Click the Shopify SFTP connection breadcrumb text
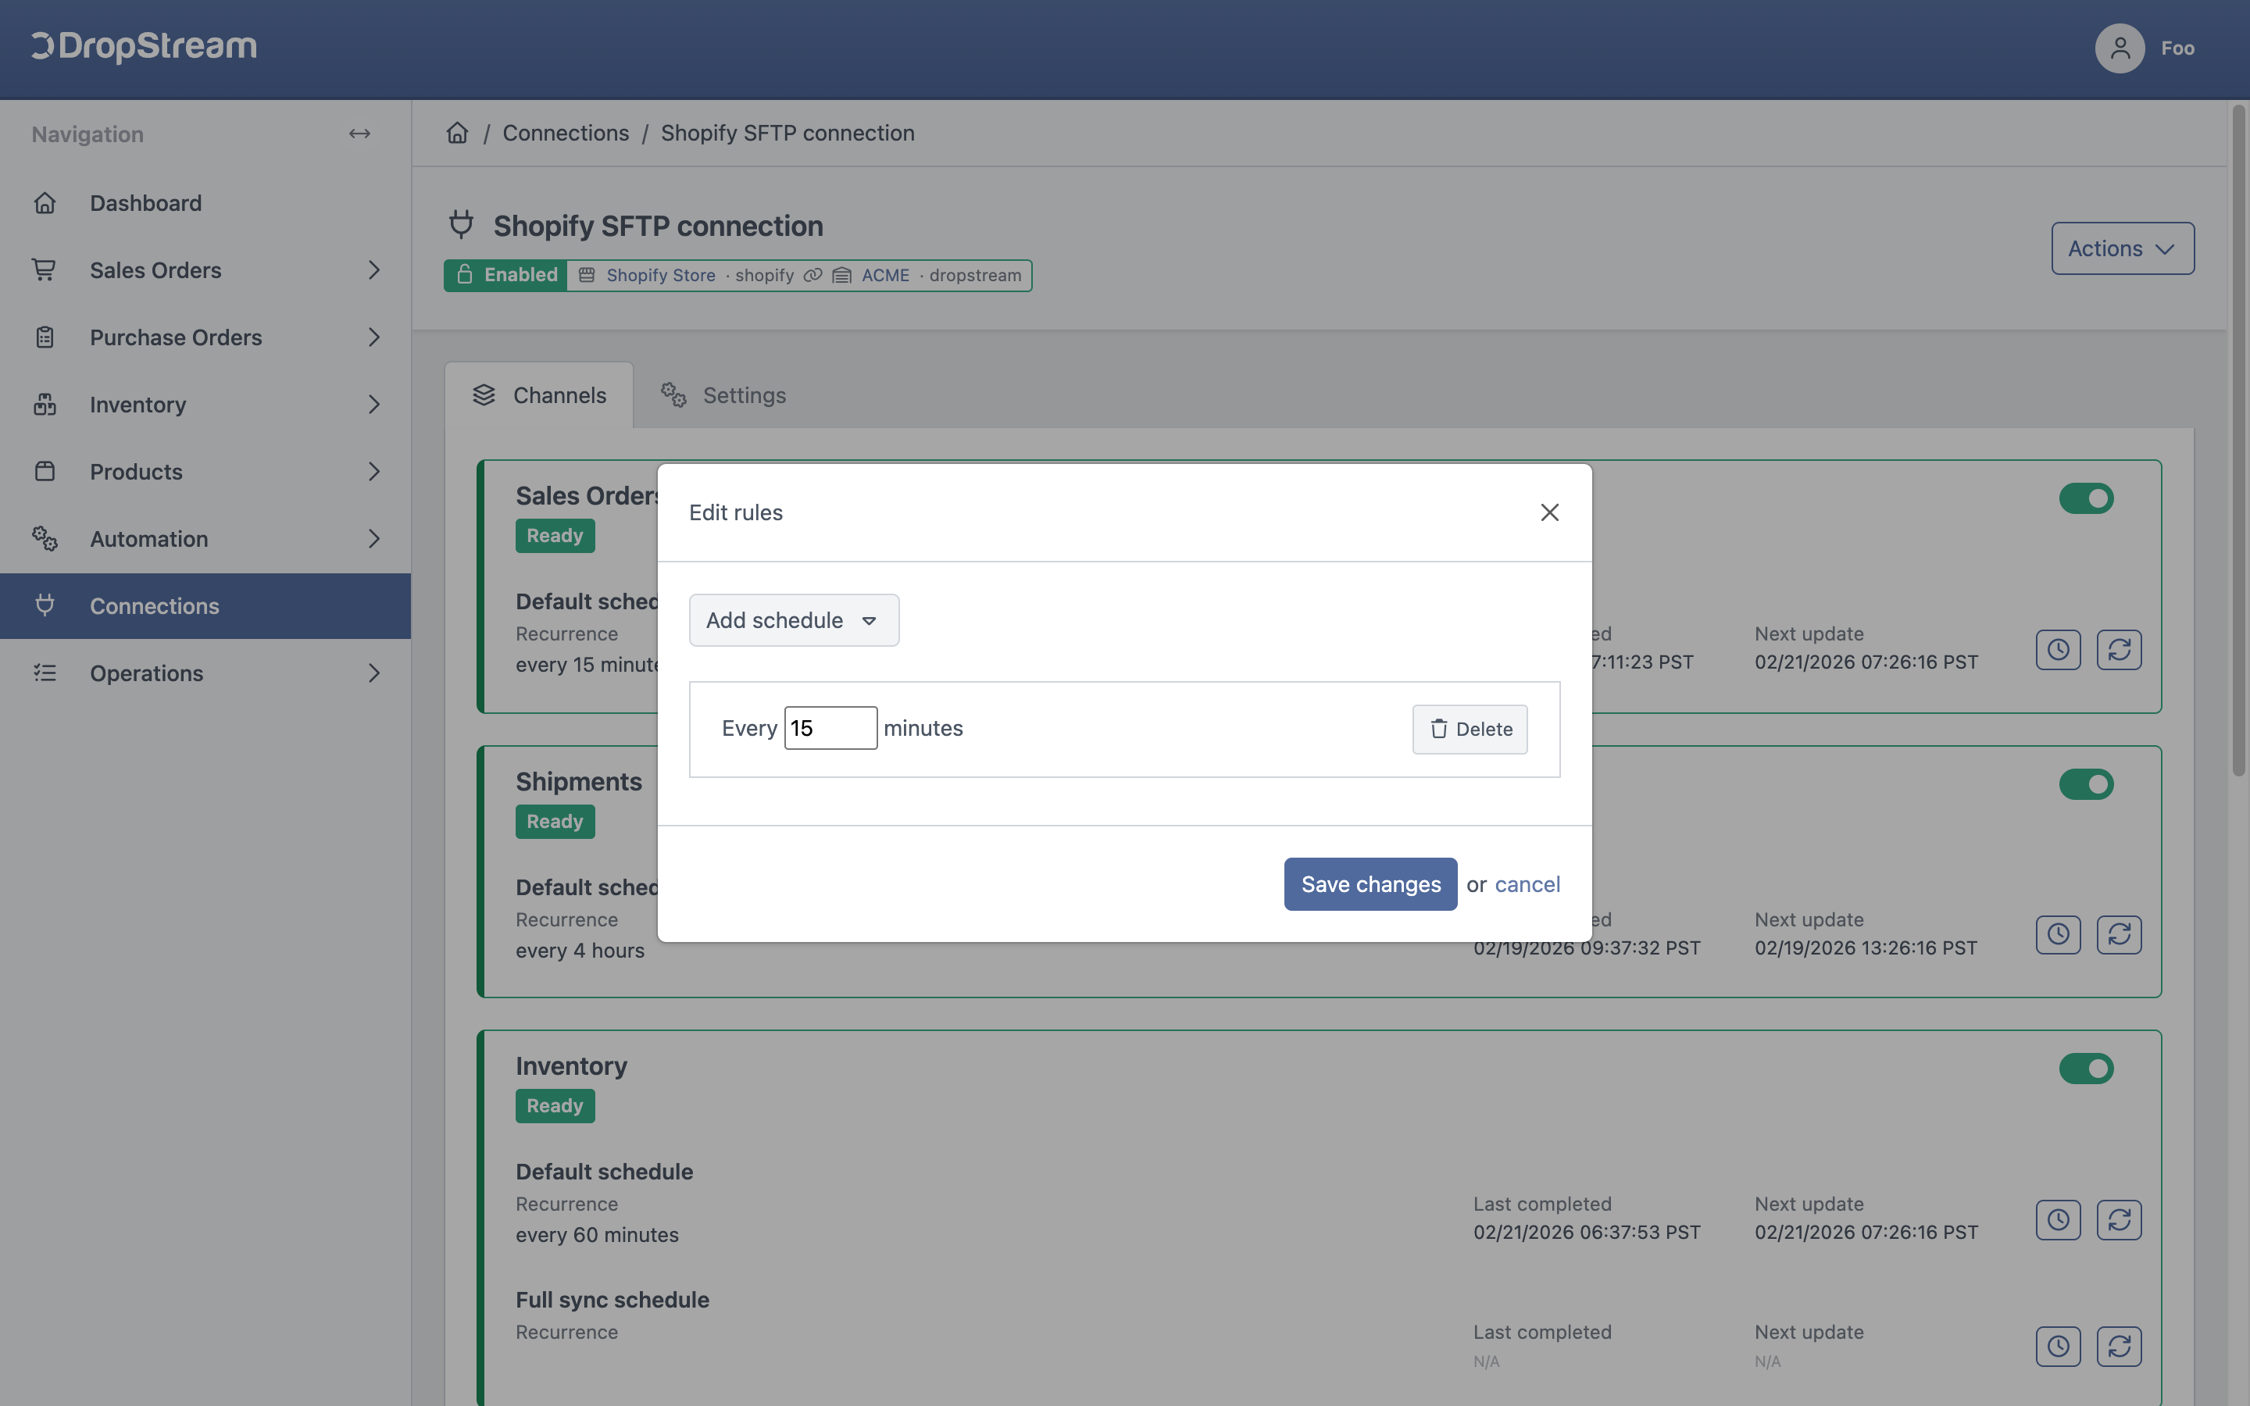Image resolution: width=2250 pixels, height=1406 pixels. tap(787, 133)
